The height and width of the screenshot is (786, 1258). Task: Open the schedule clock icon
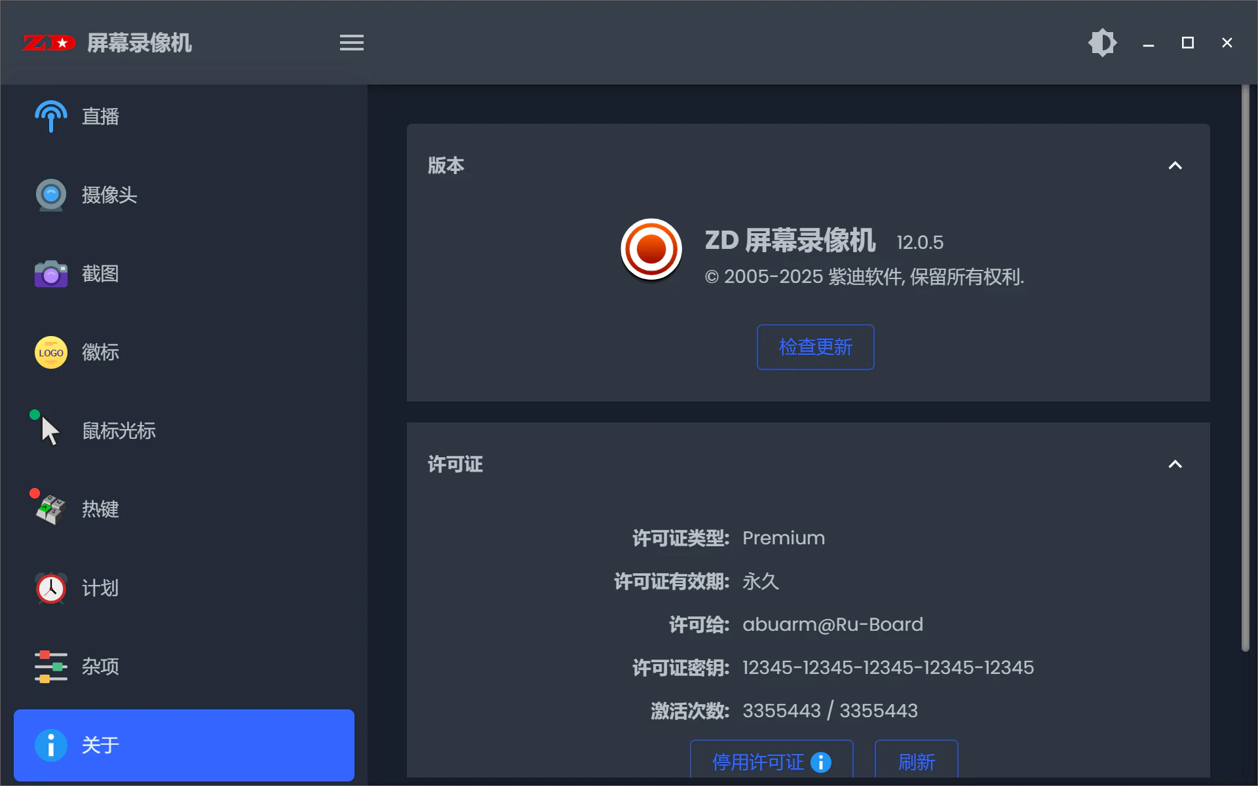[50, 588]
